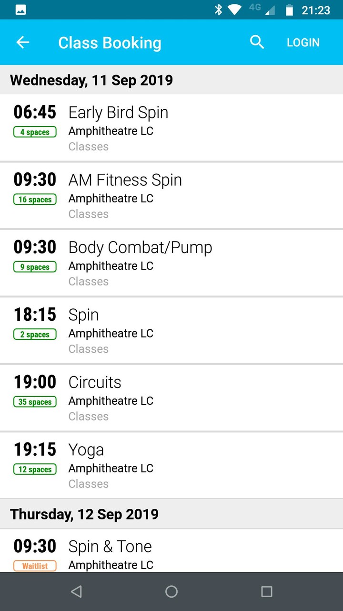Tap the back arrow in the header
Image resolution: width=343 pixels, height=611 pixels.
coord(22,42)
